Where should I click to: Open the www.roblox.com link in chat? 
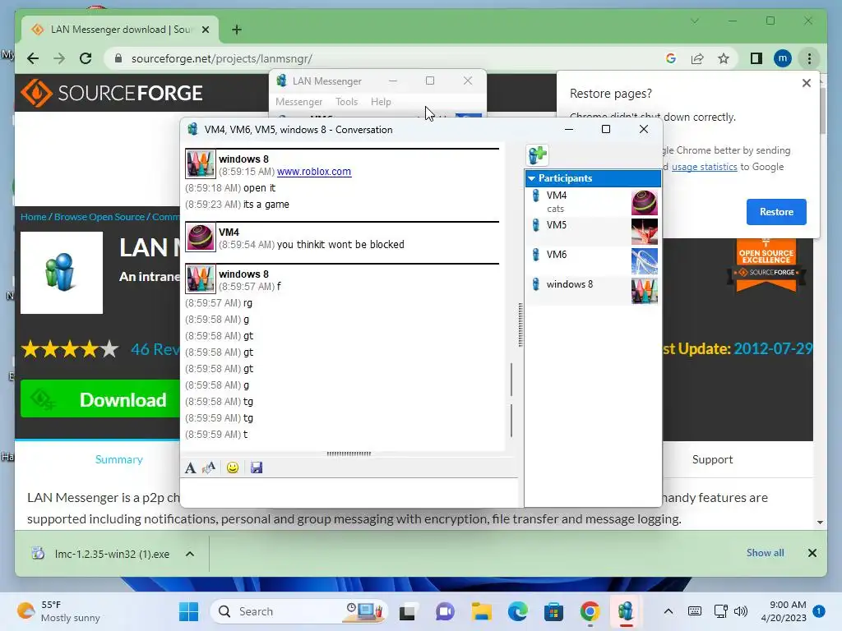pyautogui.click(x=314, y=172)
